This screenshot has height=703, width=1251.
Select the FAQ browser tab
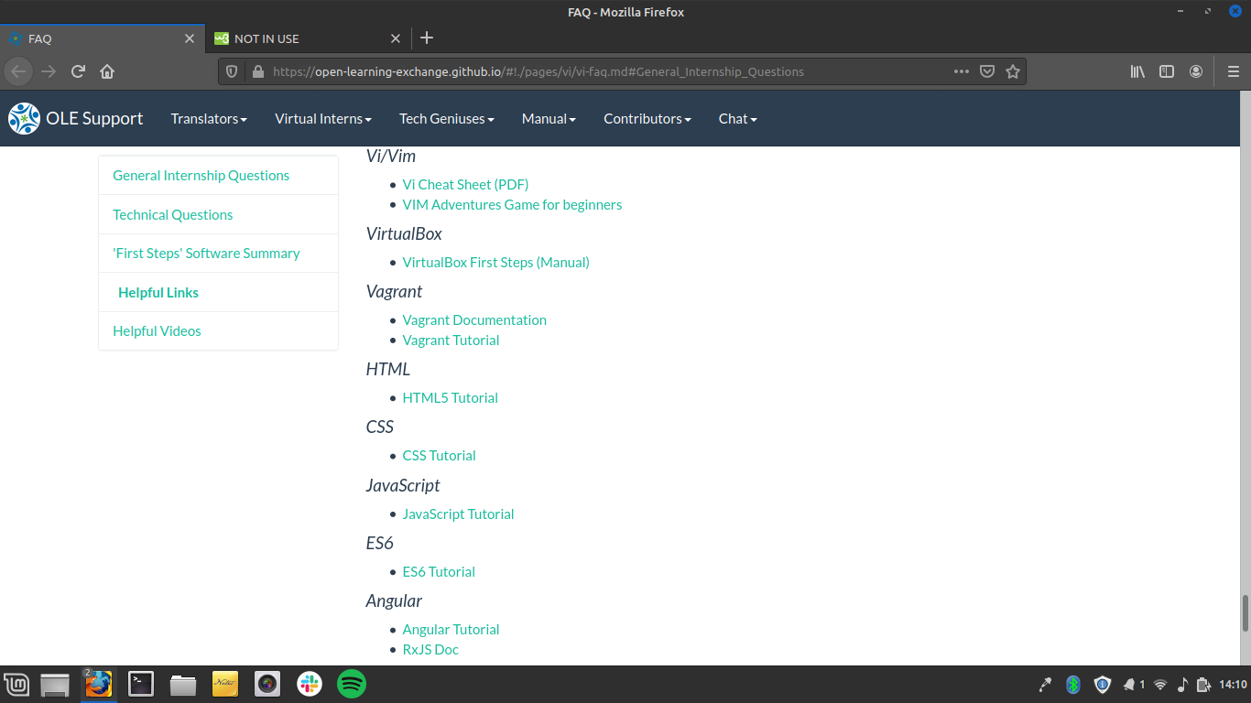(x=101, y=38)
